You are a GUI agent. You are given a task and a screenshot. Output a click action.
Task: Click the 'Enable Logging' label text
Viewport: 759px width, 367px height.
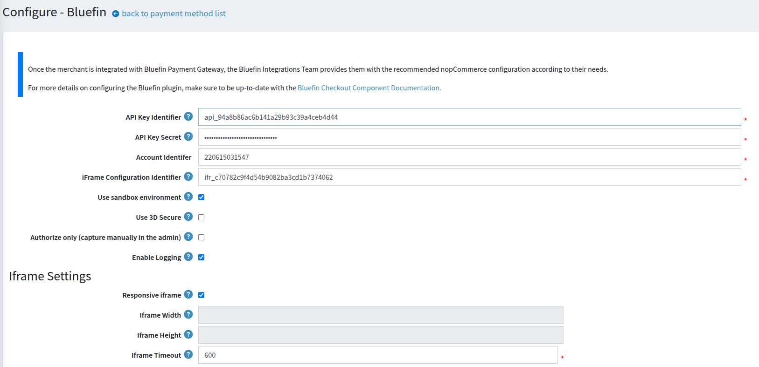click(x=156, y=258)
